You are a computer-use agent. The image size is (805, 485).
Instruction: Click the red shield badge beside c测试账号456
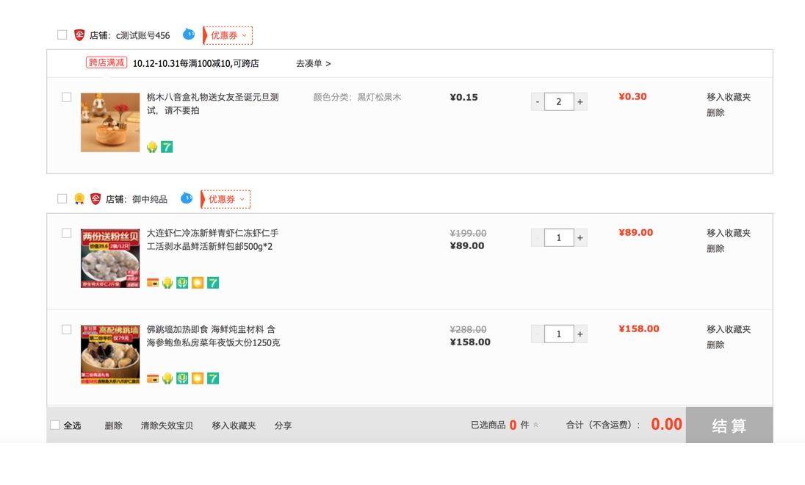pyautogui.click(x=79, y=35)
